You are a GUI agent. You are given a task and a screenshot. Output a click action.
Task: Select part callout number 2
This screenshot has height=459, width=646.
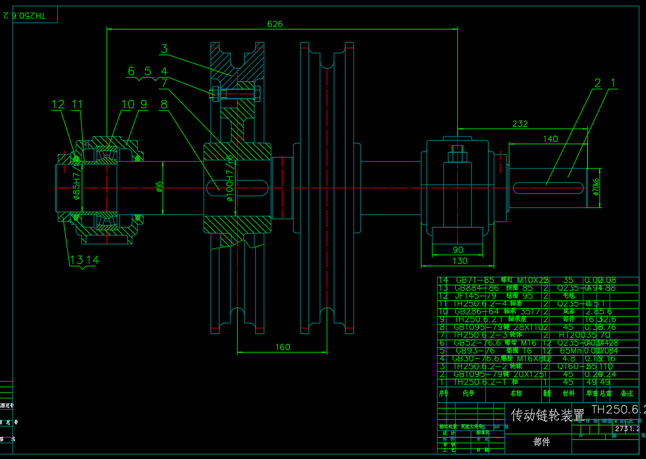coord(597,83)
